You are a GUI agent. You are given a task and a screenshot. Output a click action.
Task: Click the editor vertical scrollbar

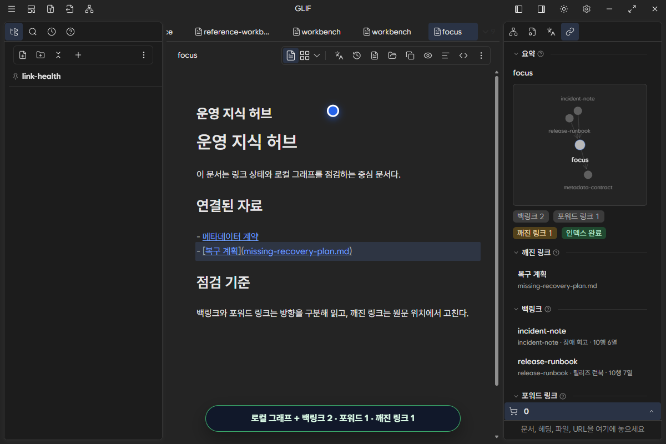pos(496,231)
